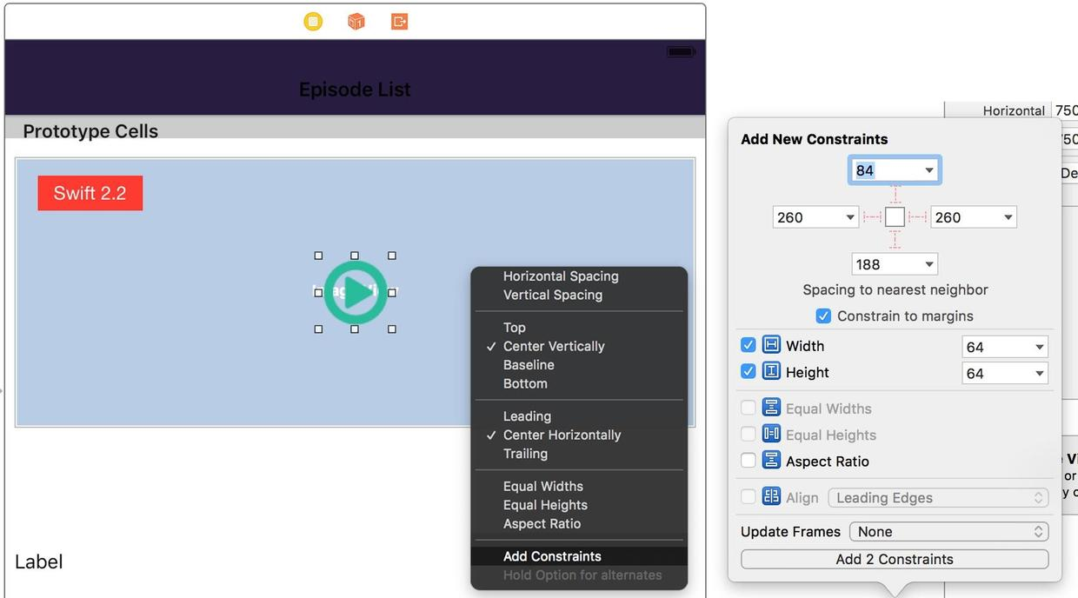Select the red Swift 2.2 label

[x=90, y=193]
